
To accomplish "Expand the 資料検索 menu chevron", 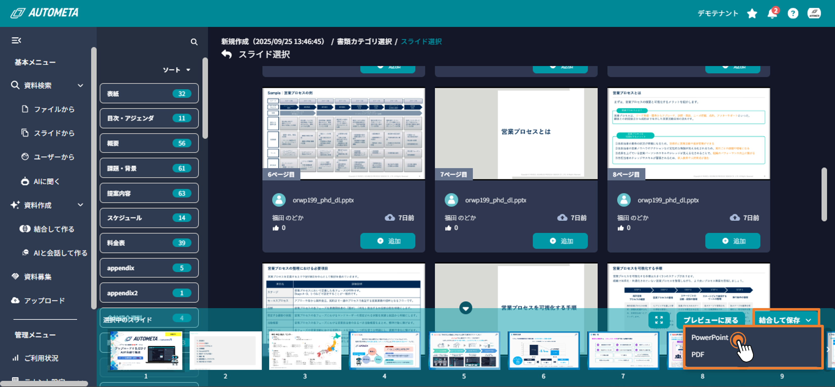I will pyautogui.click(x=80, y=85).
